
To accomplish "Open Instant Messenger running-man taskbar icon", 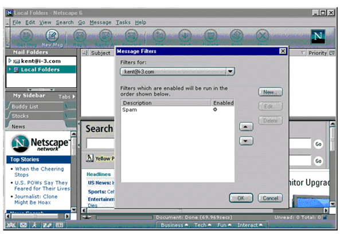I will pyautogui.click(x=34, y=225).
